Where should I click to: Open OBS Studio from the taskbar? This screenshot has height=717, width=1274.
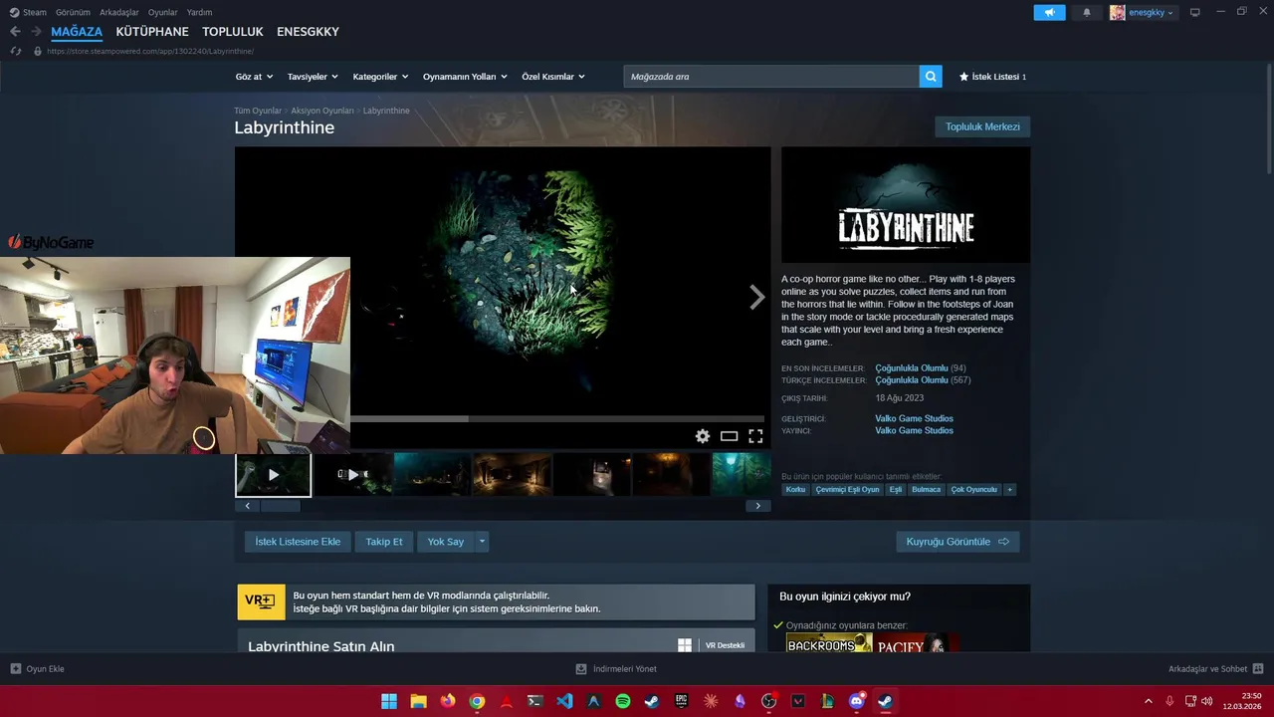(768, 701)
